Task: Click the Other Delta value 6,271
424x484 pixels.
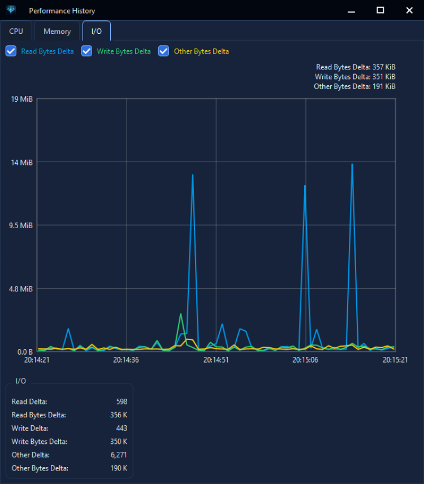Action: pyautogui.click(x=119, y=455)
